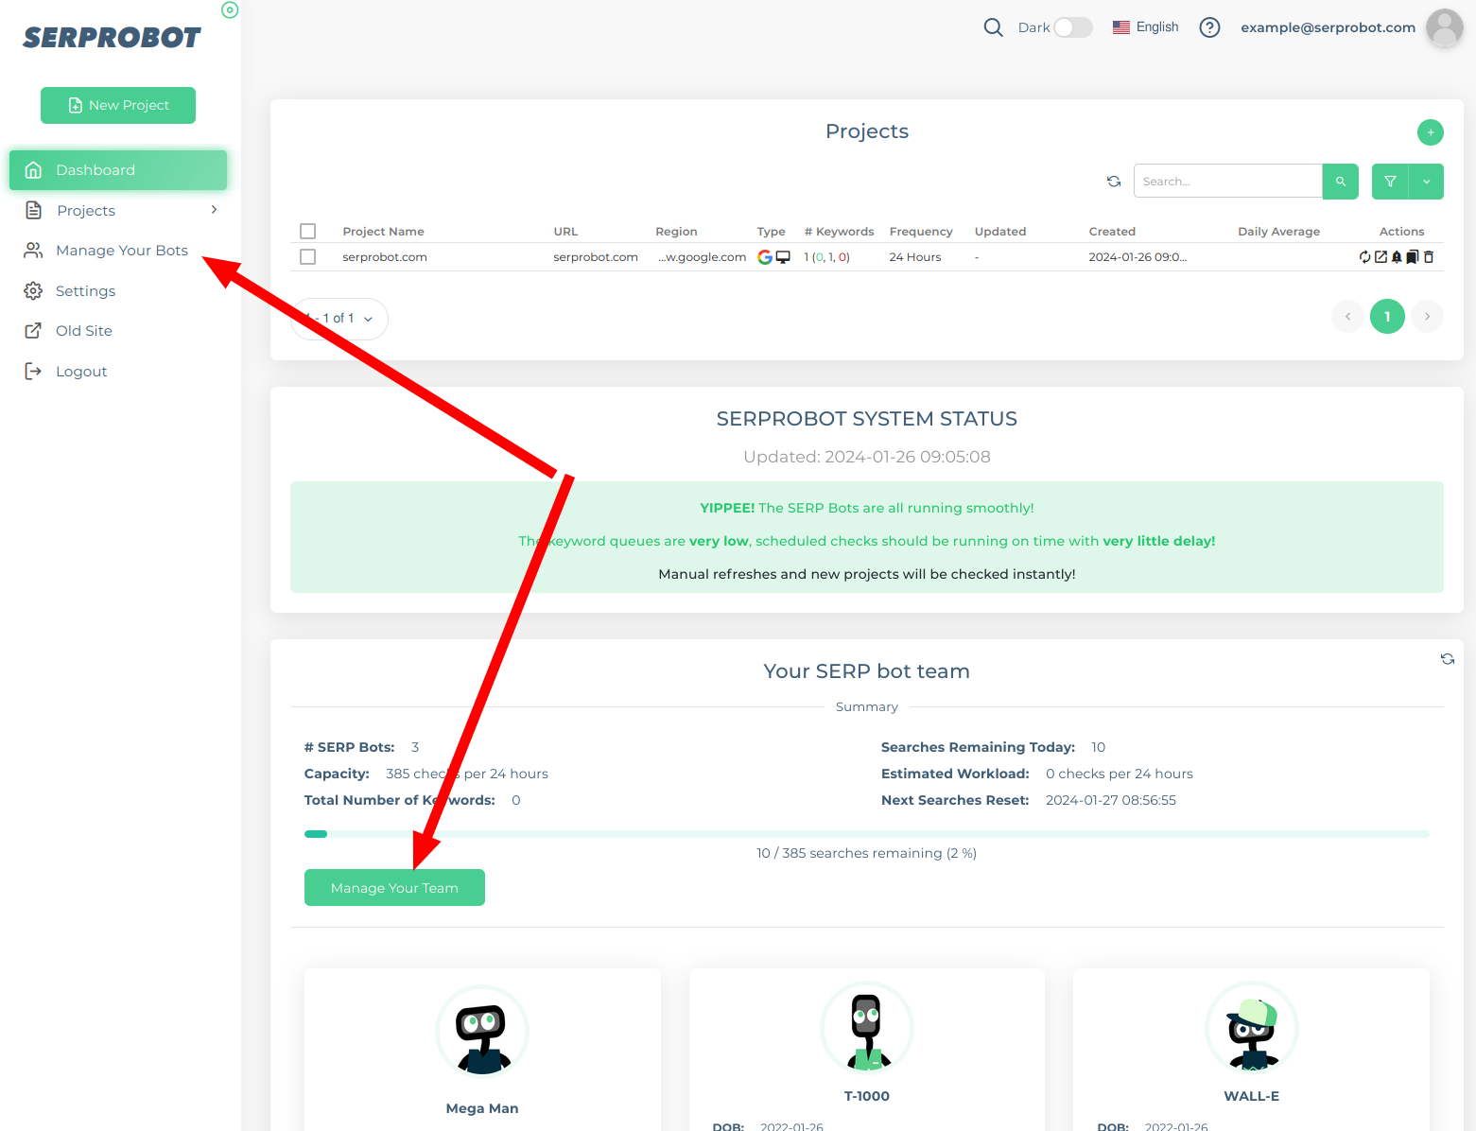
Task: Click the edit icon for serprobot.com project
Action: 1380,257
